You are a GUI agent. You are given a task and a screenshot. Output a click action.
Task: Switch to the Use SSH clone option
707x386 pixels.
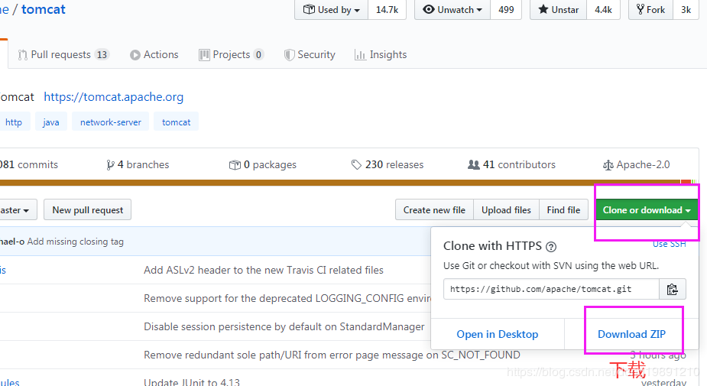[x=670, y=244]
